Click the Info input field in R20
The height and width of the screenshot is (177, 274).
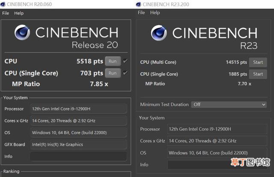(x=79, y=156)
